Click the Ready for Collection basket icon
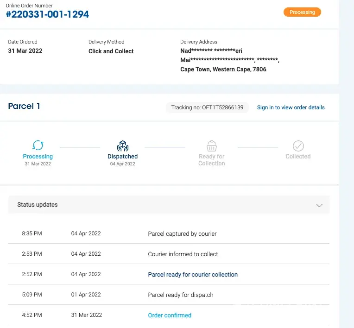 [212, 146]
